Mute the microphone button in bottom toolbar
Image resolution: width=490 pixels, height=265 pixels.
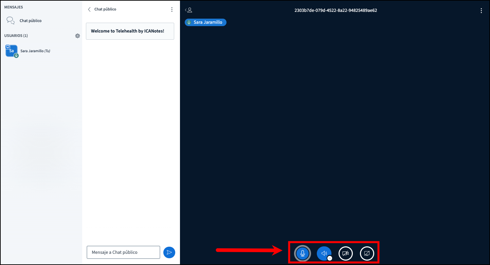click(302, 253)
